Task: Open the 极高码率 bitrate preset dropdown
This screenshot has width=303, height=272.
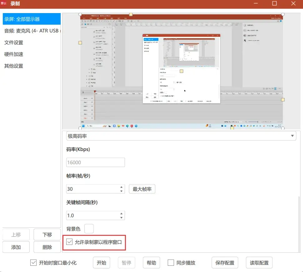Action: (x=181, y=136)
